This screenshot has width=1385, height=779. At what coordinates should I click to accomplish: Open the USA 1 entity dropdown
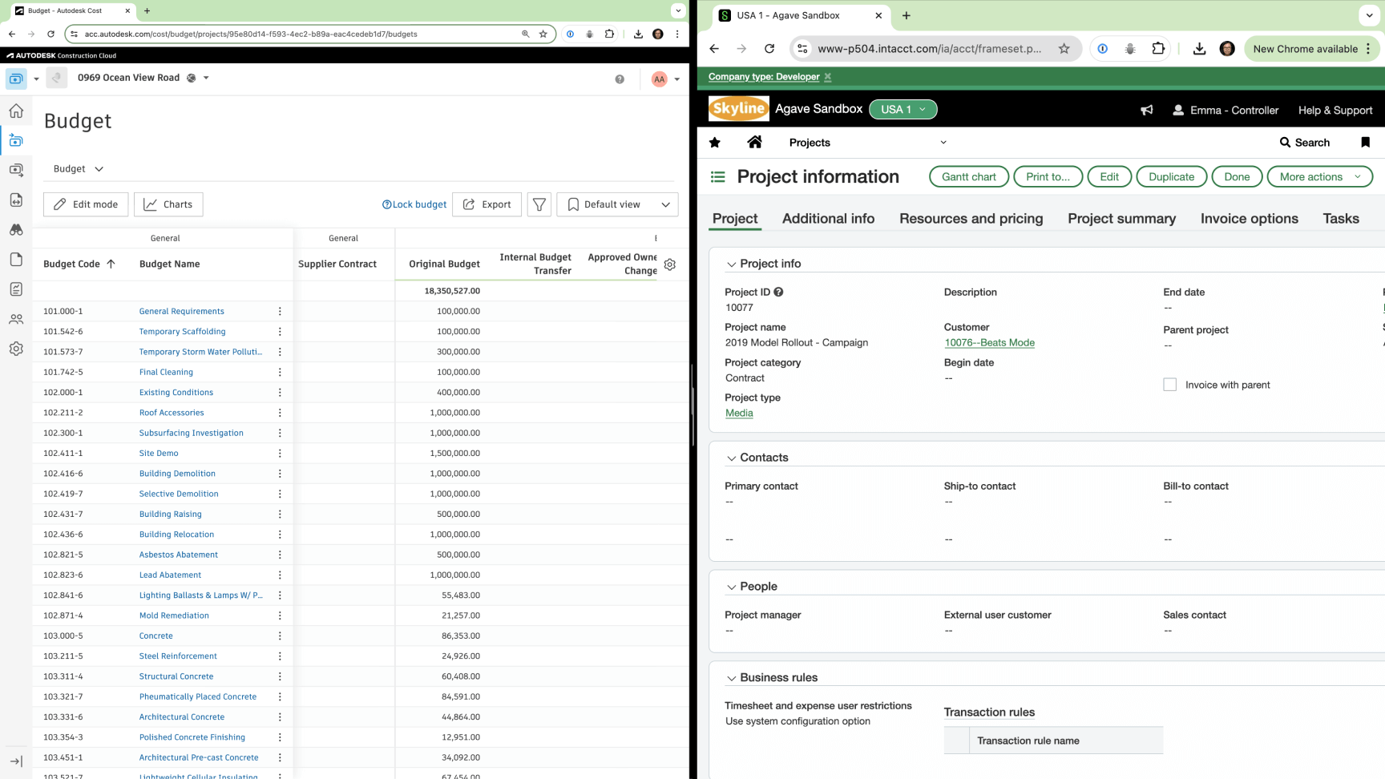(902, 109)
